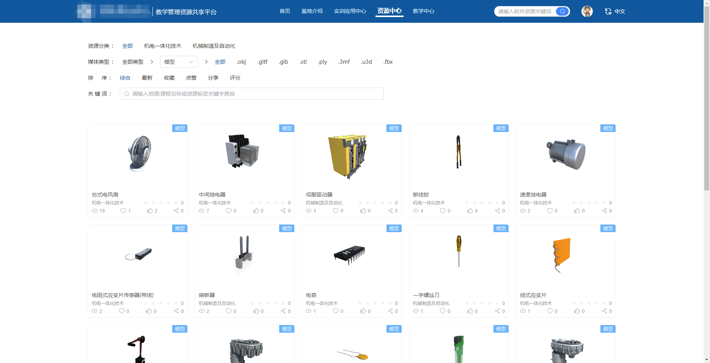Go to the 教学中心 nav tab
The image size is (710, 363).
(423, 11)
